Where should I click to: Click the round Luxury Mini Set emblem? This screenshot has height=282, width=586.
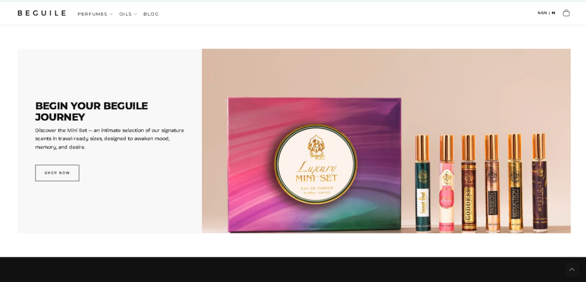[315, 164]
